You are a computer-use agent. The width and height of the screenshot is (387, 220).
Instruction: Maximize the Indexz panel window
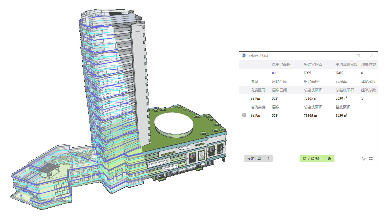(x=358, y=56)
